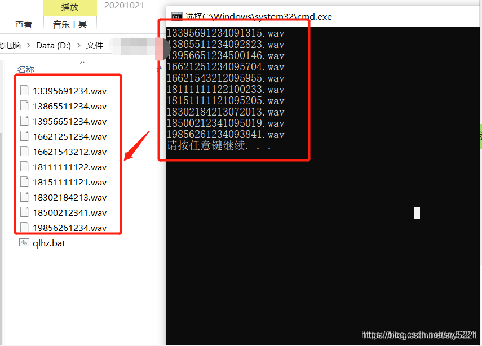Click the qlhz.bat batch file icon

tap(24, 243)
